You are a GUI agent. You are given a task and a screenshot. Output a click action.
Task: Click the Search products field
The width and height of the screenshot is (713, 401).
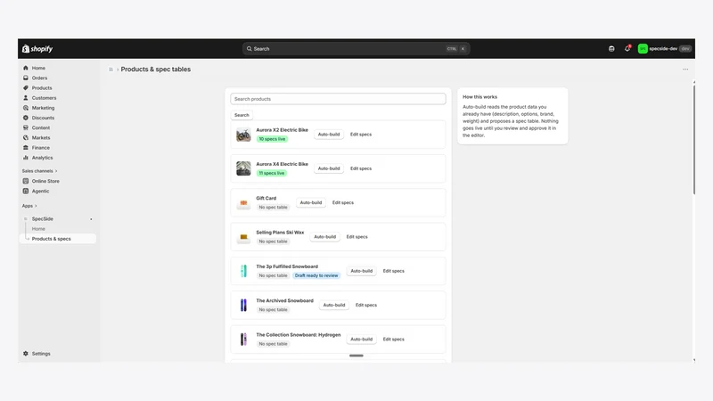pyautogui.click(x=338, y=99)
